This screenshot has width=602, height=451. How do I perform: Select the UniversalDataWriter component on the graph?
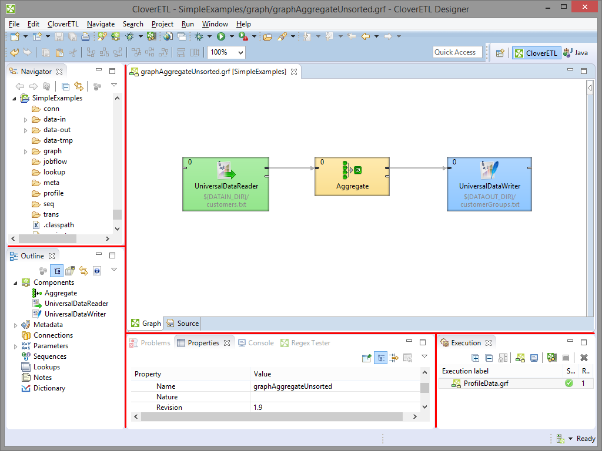tap(490, 184)
